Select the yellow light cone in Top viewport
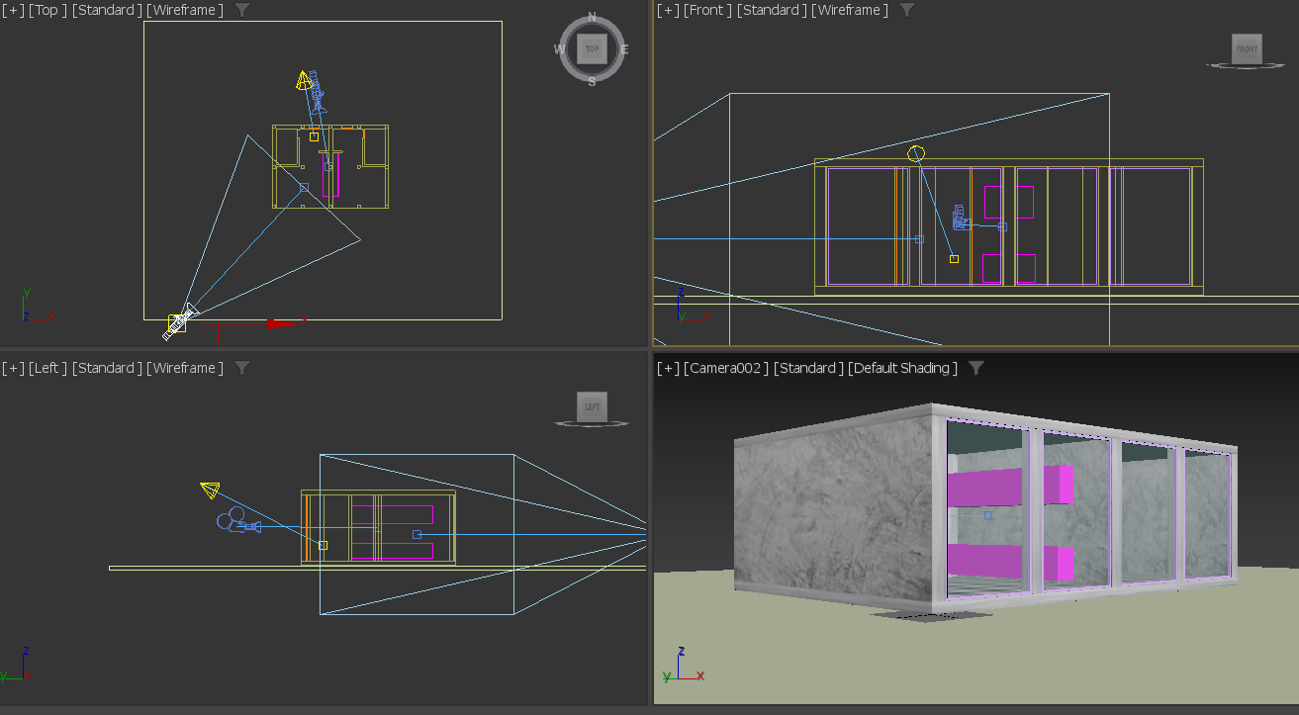The width and height of the screenshot is (1299, 715). pos(305,80)
